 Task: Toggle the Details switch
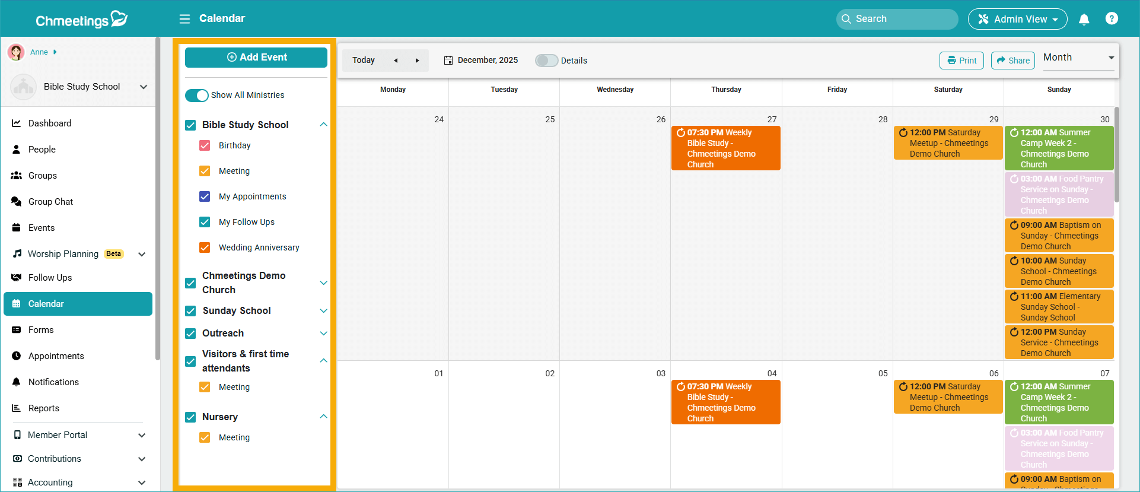point(546,61)
